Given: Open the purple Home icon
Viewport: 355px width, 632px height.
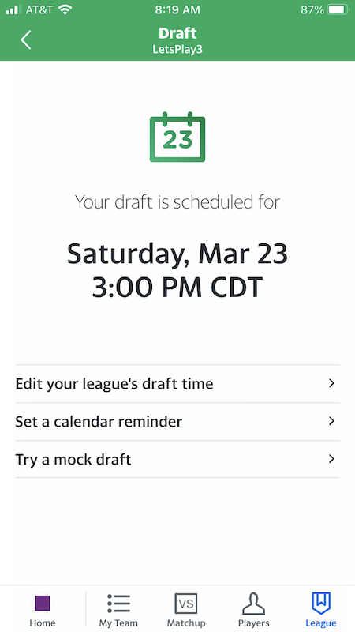Looking at the screenshot, I should 43,604.
